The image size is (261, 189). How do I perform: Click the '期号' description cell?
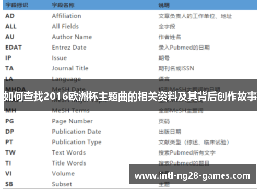(164, 58)
